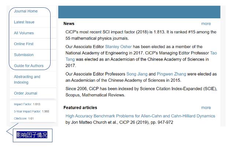Select the 影响因子情况 callout text box
Viewport: 230px width, 147px height.
[33, 135]
